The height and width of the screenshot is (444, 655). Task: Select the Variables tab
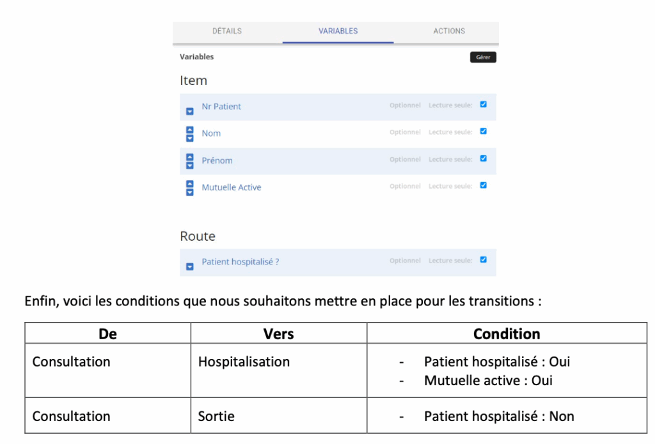coord(338,31)
